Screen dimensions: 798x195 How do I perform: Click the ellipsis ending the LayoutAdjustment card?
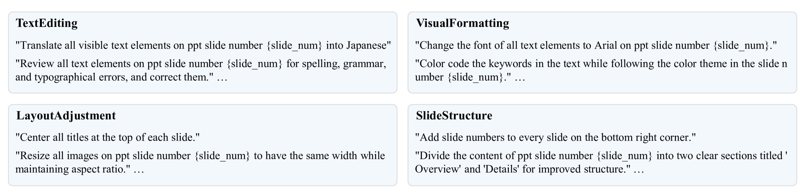point(139,170)
